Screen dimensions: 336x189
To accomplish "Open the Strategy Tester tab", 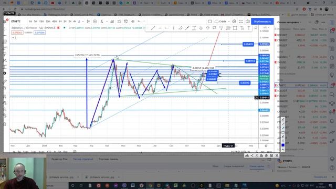I will [83, 159].
